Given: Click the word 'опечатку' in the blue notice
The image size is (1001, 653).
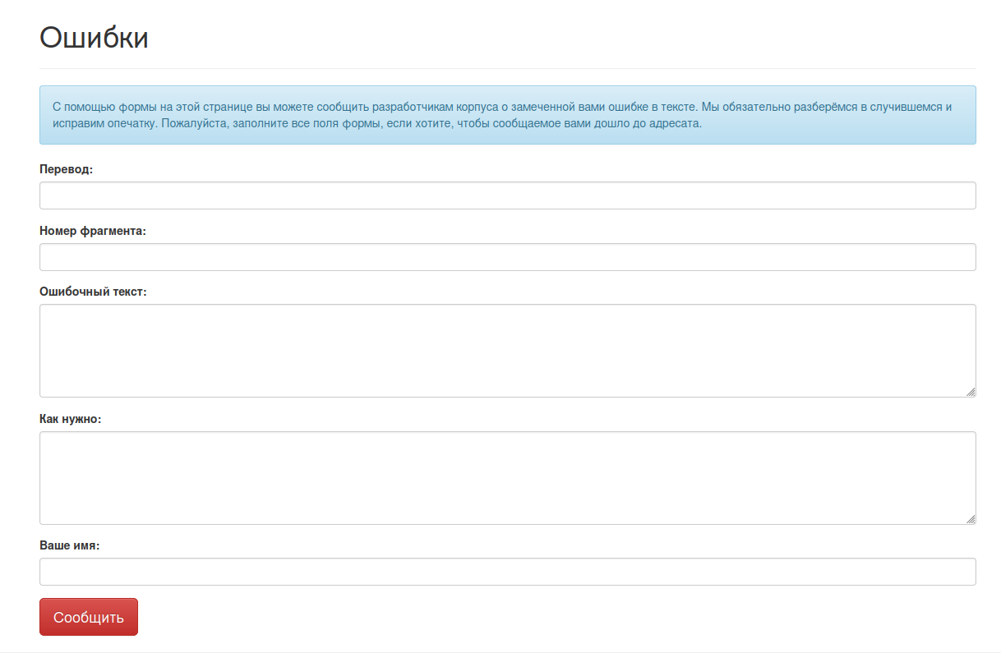Looking at the screenshot, I should coord(131,124).
